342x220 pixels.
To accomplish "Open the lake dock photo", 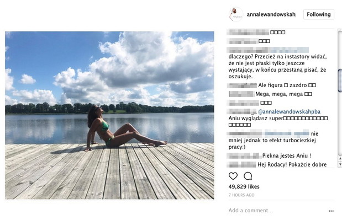I will click(109, 115).
